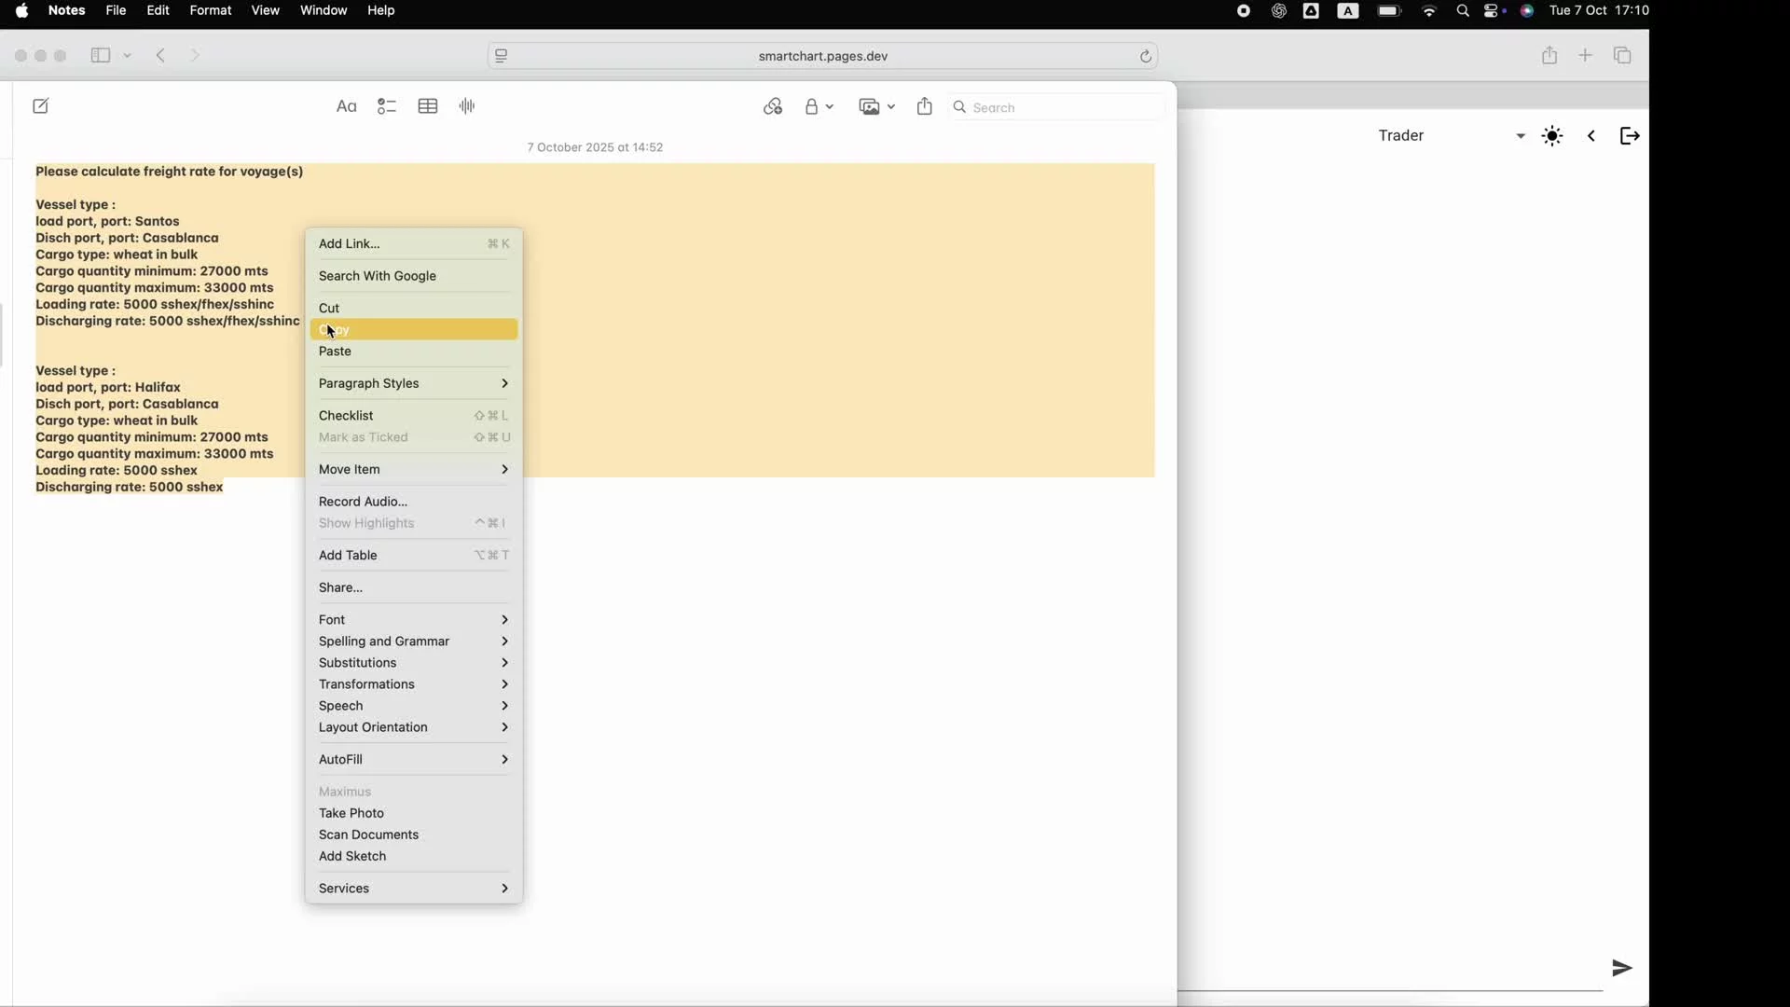Click the send arrow icon
Image resolution: width=1790 pixels, height=1007 pixels.
[1622, 968]
